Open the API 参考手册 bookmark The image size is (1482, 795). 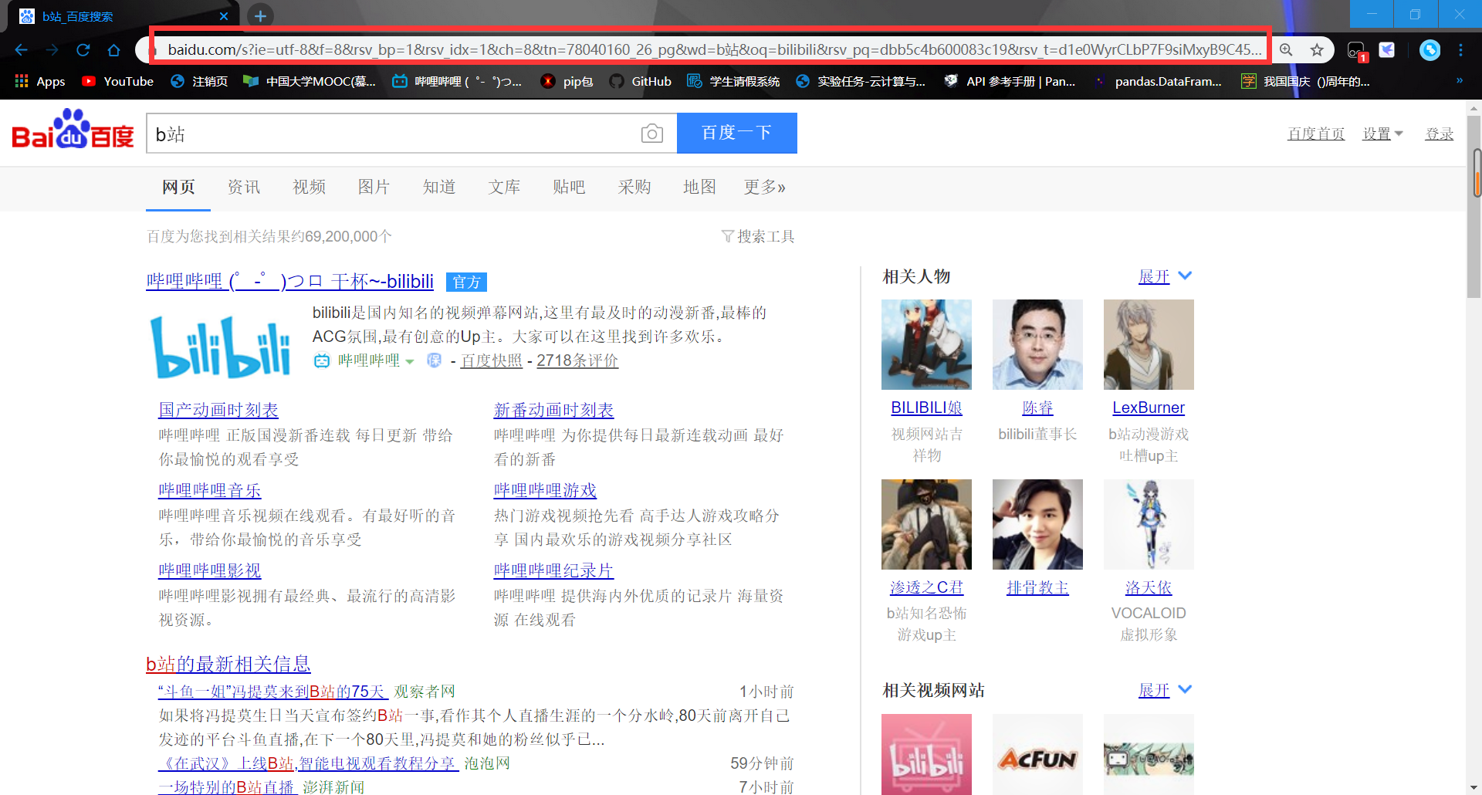(x=1010, y=81)
